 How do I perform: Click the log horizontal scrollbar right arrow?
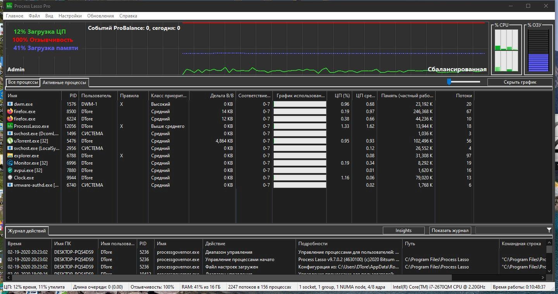[543, 277]
